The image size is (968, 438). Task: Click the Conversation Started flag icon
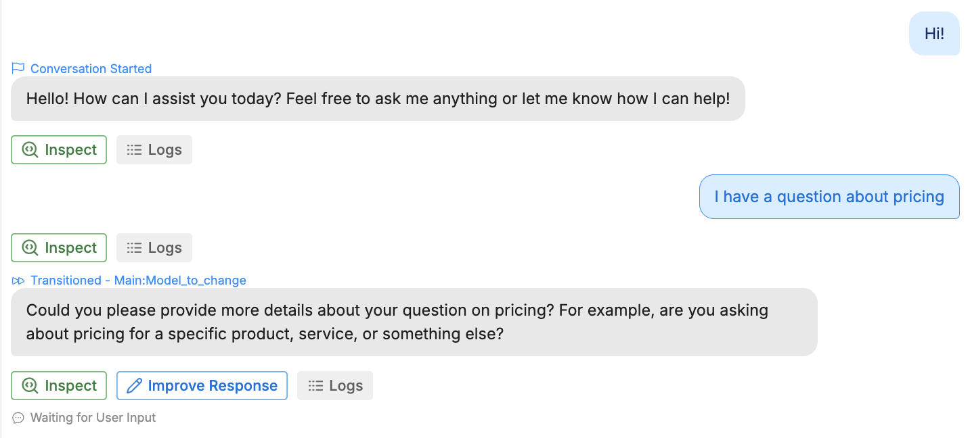click(18, 68)
